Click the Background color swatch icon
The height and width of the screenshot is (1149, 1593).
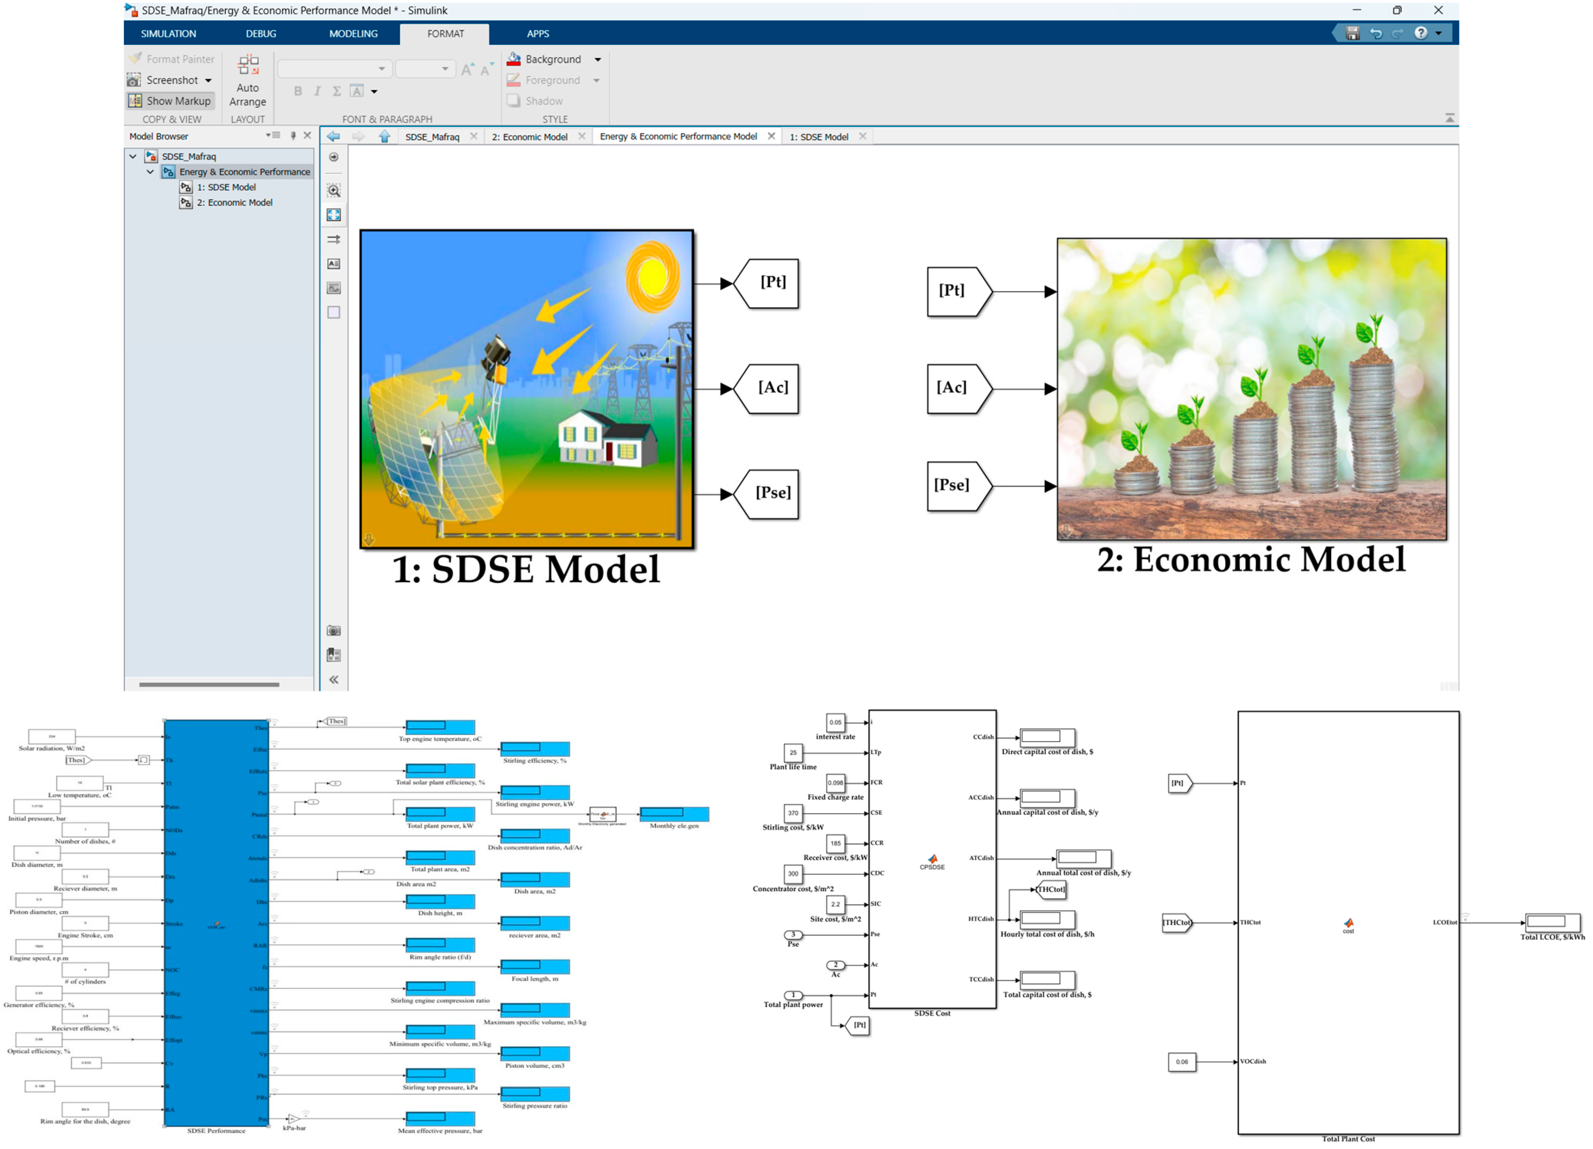click(514, 60)
